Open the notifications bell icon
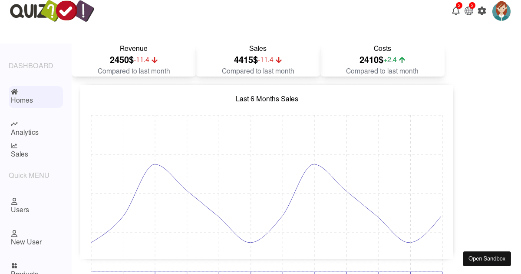Viewport: 521px width, 274px height. click(456, 11)
